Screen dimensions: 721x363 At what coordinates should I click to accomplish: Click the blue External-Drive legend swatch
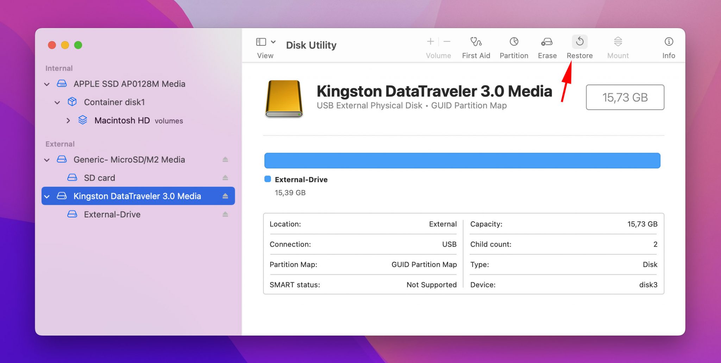point(268,179)
